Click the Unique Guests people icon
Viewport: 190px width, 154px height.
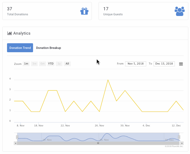click(180, 11)
